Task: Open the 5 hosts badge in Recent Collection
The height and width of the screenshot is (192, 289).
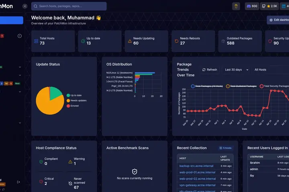Action: 226,148
